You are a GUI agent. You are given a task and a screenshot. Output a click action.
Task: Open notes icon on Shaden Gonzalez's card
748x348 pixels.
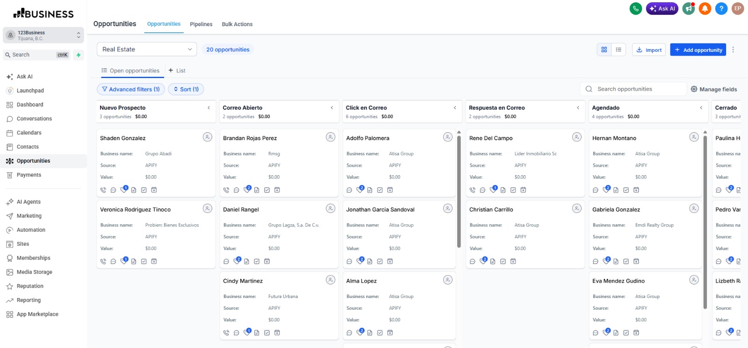pos(134,190)
